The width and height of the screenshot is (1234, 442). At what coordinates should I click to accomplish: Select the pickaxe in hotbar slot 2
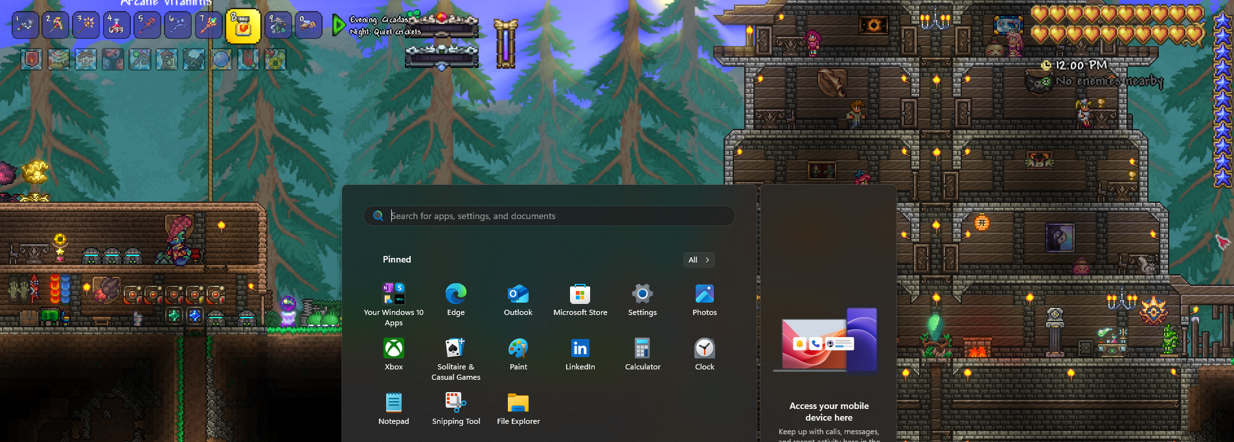coord(55,26)
